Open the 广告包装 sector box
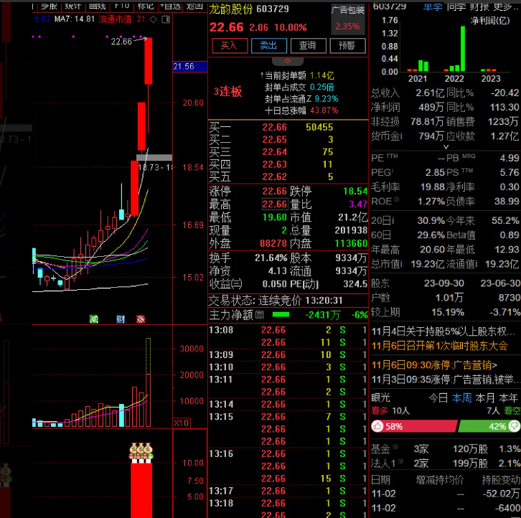The width and height of the screenshot is (521, 518). pyautogui.click(x=348, y=19)
